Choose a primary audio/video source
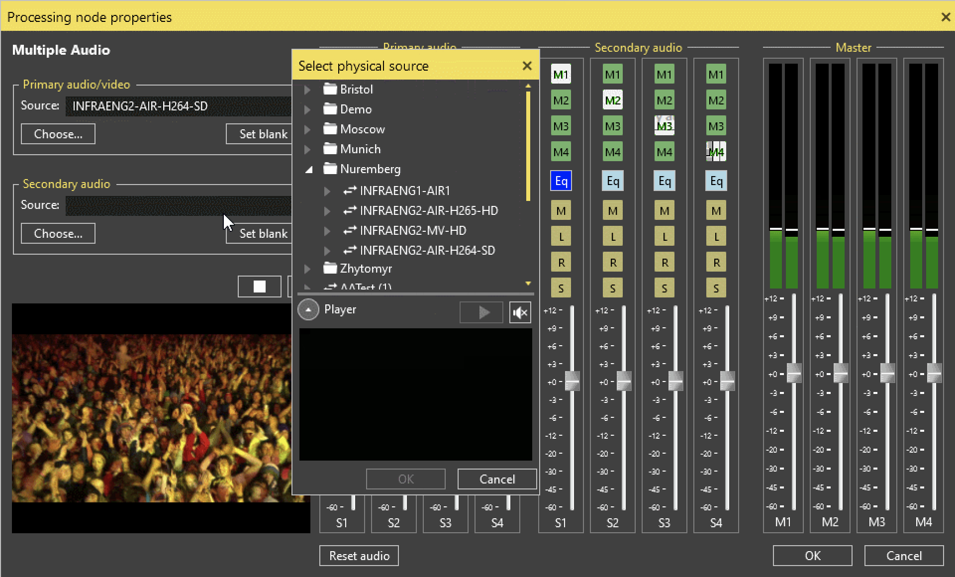Screen dimensions: 955x577 click(58, 134)
